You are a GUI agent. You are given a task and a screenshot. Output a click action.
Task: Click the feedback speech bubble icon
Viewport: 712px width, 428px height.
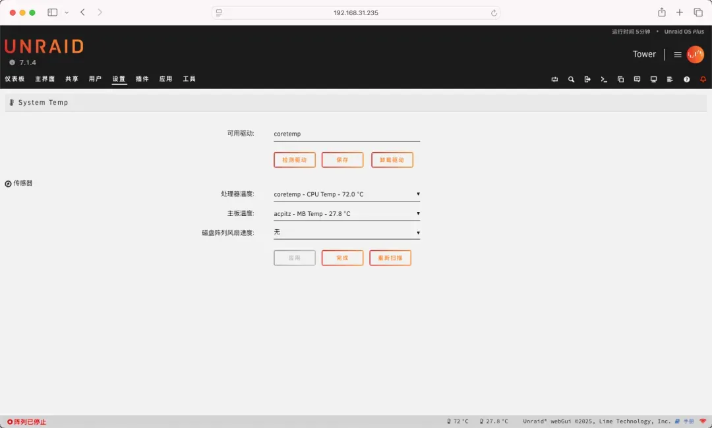(x=637, y=79)
